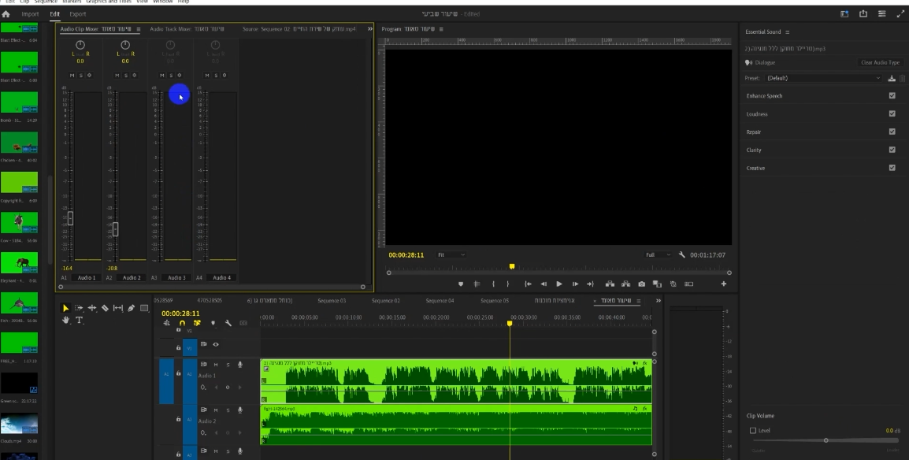Open the Preset (Default) dropdown
The height and width of the screenshot is (460, 909).
(x=823, y=78)
